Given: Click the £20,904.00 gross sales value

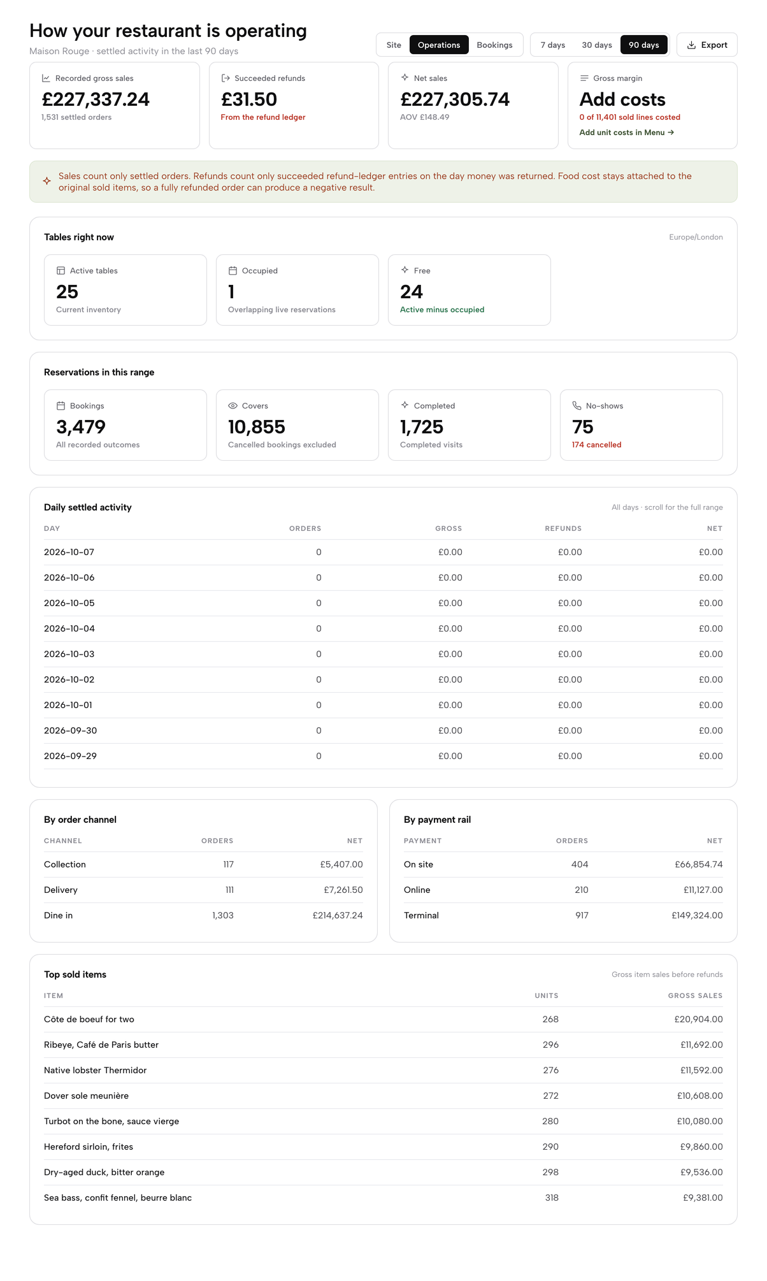Looking at the screenshot, I should 699,1020.
